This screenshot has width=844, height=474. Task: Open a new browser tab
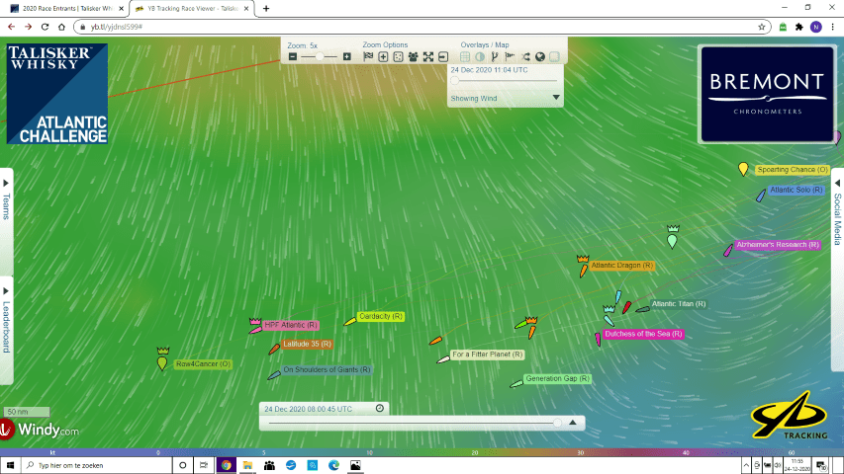click(x=266, y=9)
